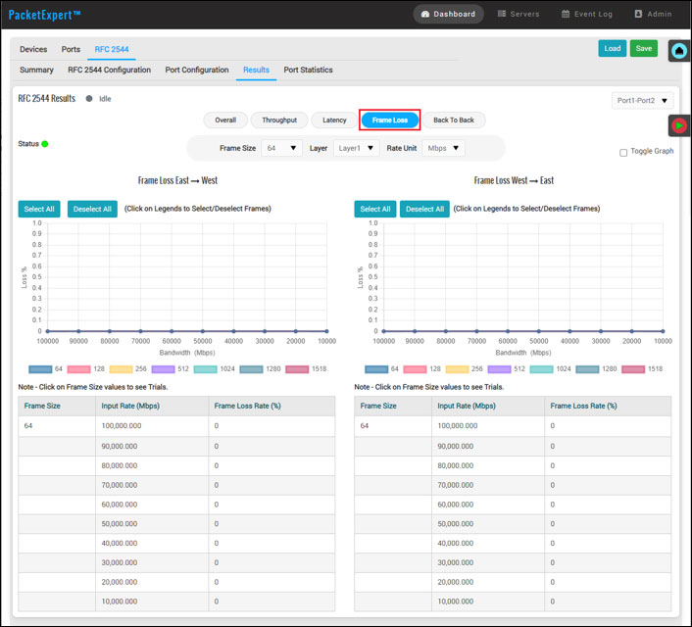This screenshot has height=627, width=692.
Task: Show the Back To Back results view
Action: [454, 121]
